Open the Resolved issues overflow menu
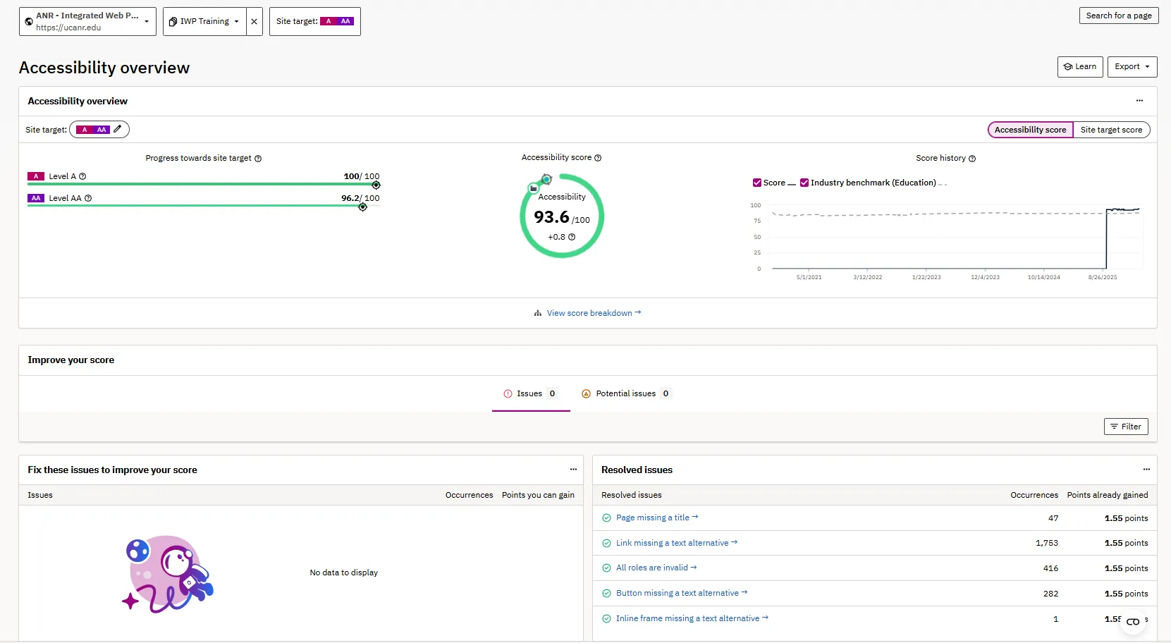The height and width of the screenshot is (643, 1171). [1146, 469]
